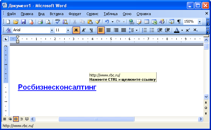Toggle underline Ч formatting
The width and height of the screenshot is (211, 130).
[91, 30]
